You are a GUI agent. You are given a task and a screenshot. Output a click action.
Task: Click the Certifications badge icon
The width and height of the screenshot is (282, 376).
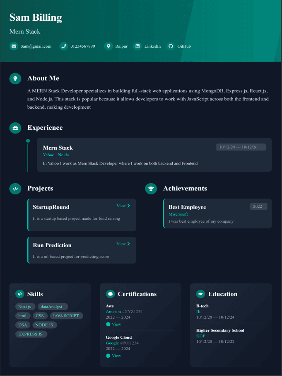(110, 294)
